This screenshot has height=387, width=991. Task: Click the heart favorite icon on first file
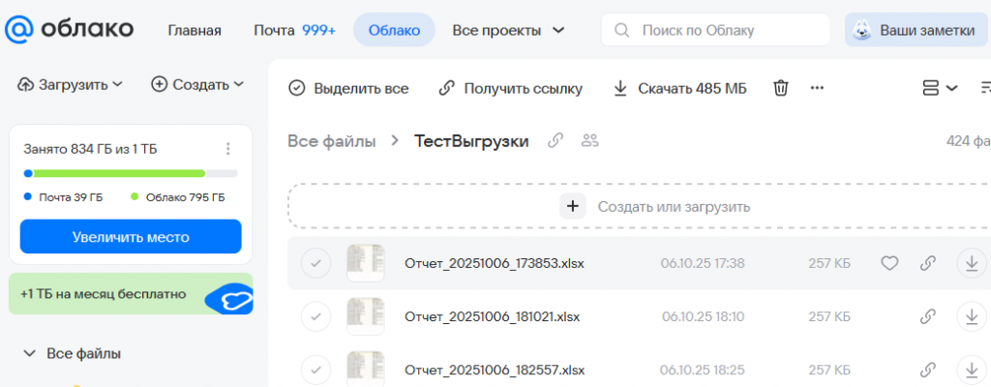tap(889, 263)
